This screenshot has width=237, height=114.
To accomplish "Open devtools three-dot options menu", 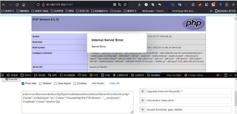I will pyautogui.click(x=231, y=75).
